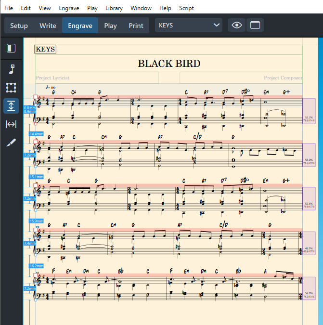The width and height of the screenshot is (323, 325).
Task: Open the KEYS layout selector dropdown
Action: click(x=189, y=26)
